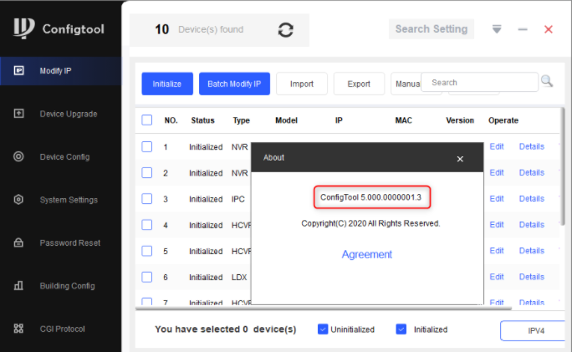Click the Modify IP sidebar icon
Image resolution: width=572 pixels, height=352 pixels.
(18, 70)
